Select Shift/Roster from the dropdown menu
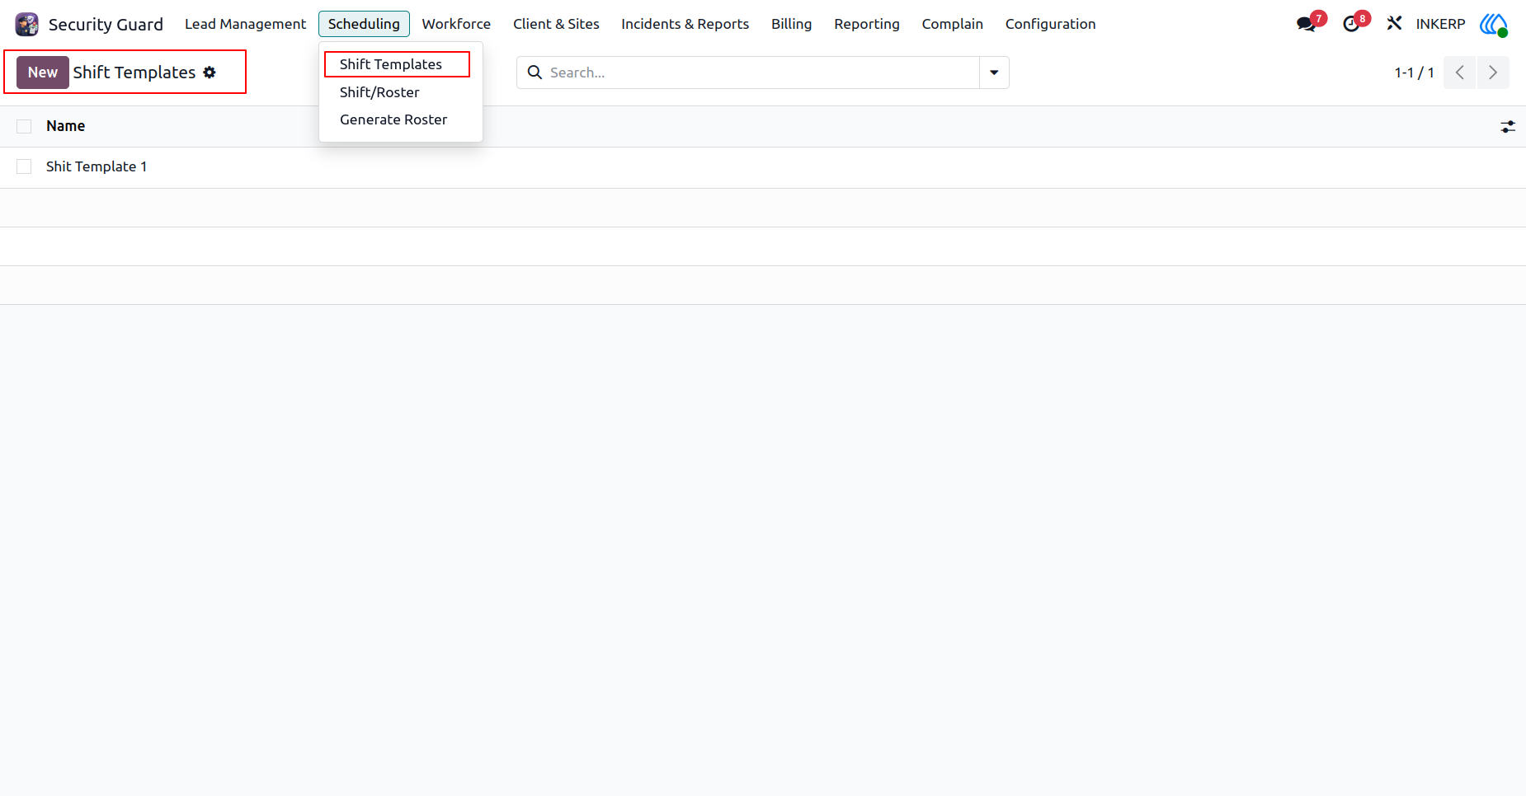This screenshot has height=796, width=1526. (379, 92)
